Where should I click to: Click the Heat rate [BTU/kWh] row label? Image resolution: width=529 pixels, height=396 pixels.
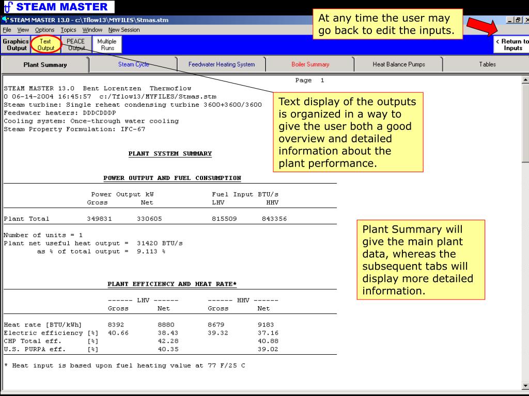43,325
